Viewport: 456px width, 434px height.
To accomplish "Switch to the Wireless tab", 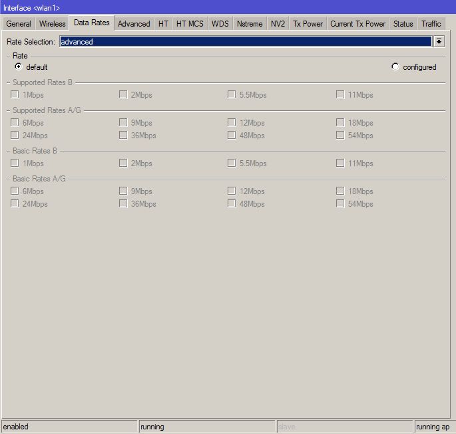I will pos(53,24).
